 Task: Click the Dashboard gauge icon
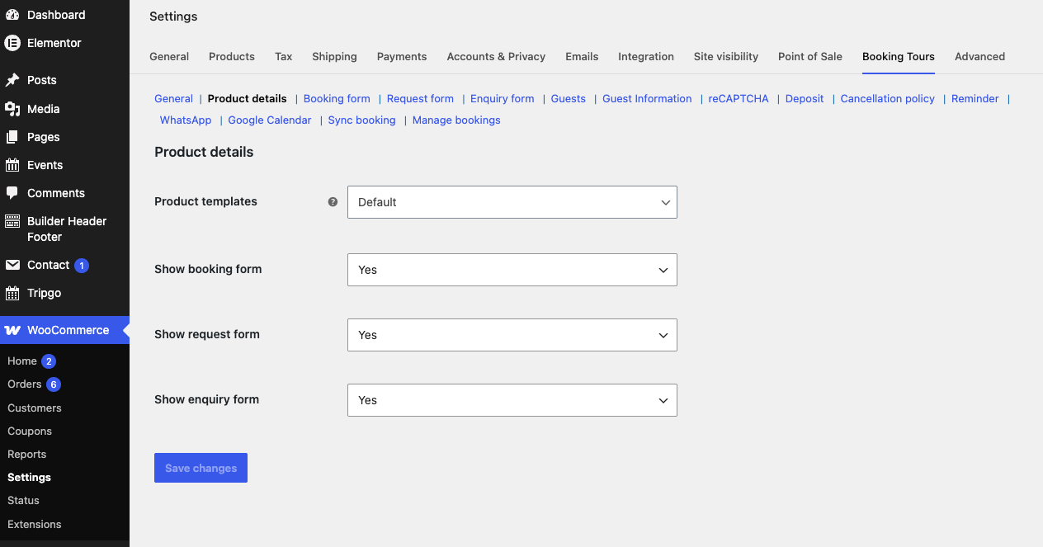[12, 15]
